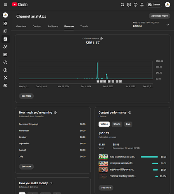The height and width of the screenshot is (194, 174).
Task: Open Dashboard icon in sidebar
Action: (x=5, y=23)
